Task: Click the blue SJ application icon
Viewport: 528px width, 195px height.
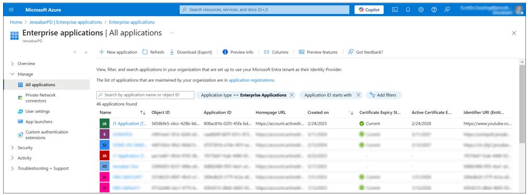Action: pyautogui.click(x=105, y=145)
